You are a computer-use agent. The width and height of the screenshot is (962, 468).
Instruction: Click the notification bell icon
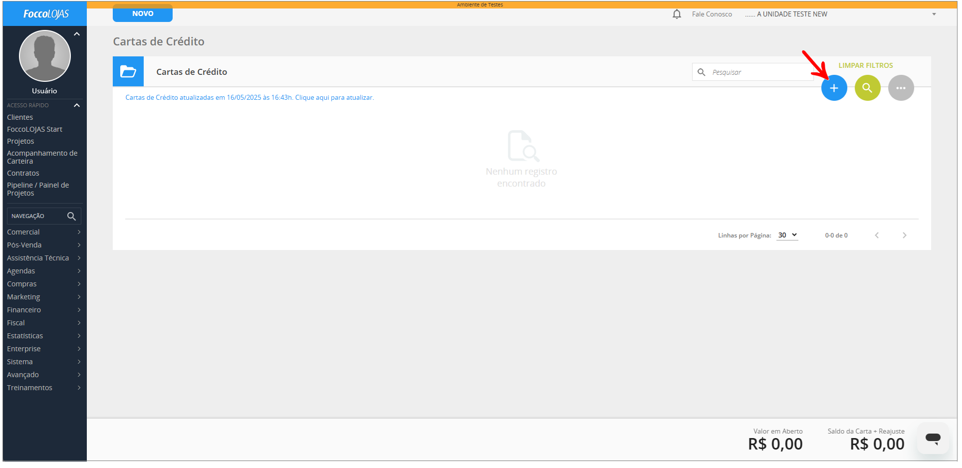(677, 14)
